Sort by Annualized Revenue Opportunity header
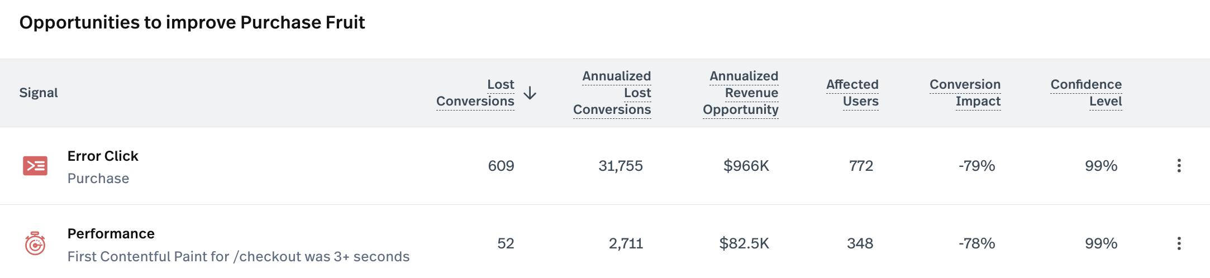Image resolution: width=1210 pixels, height=278 pixels. 741,93
